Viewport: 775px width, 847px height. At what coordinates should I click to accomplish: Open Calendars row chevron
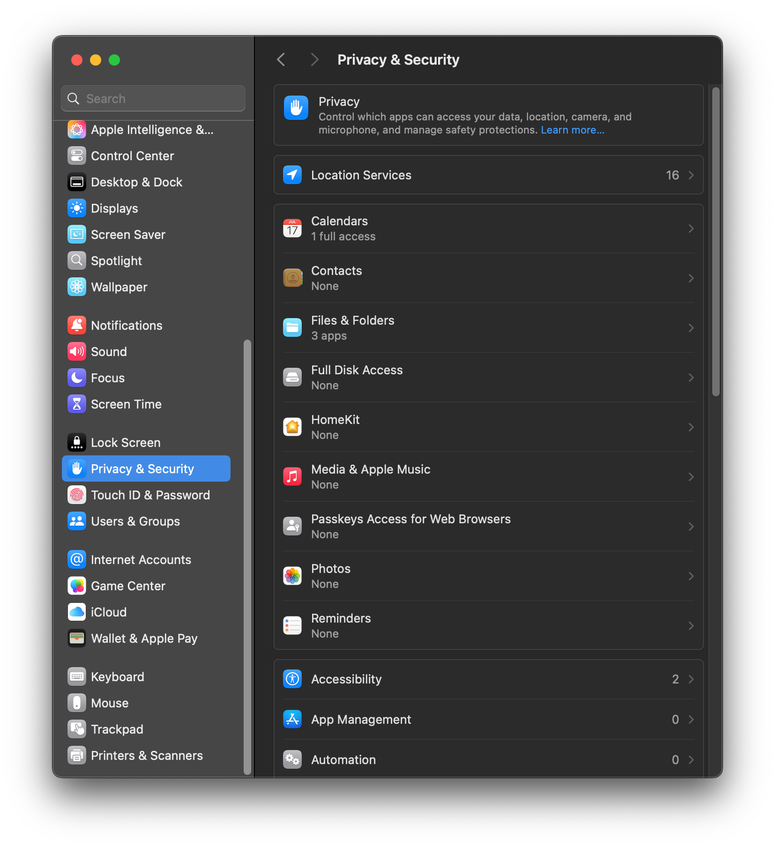[x=691, y=229]
